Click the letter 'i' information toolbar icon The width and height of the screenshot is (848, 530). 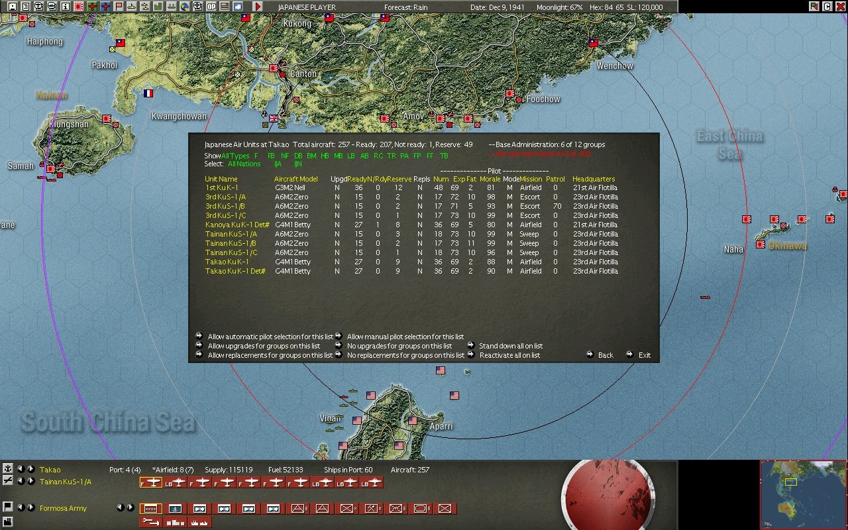pyautogui.click(x=65, y=7)
